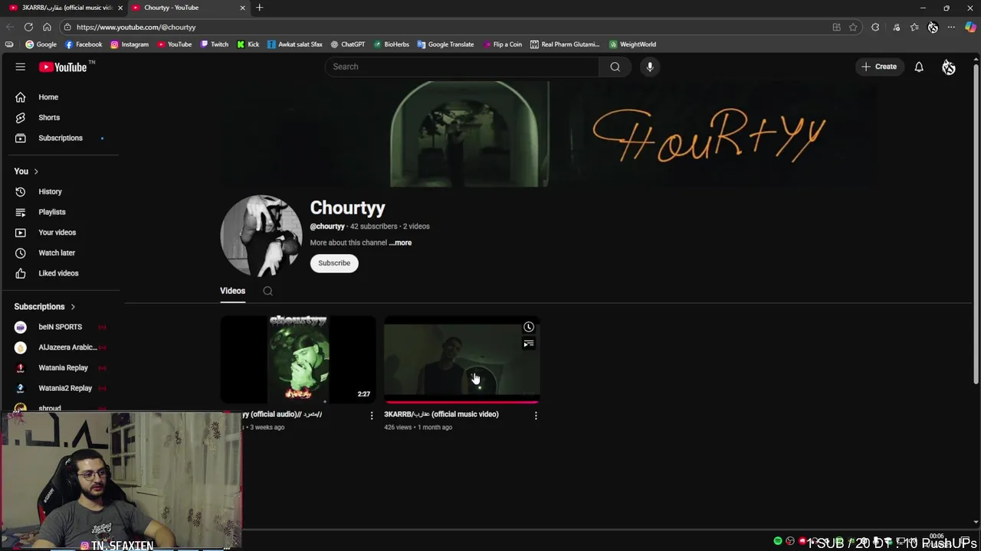Screen dimensions: 981x551
Task: Add 3KARRB video to queue
Action: tap(529, 344)
